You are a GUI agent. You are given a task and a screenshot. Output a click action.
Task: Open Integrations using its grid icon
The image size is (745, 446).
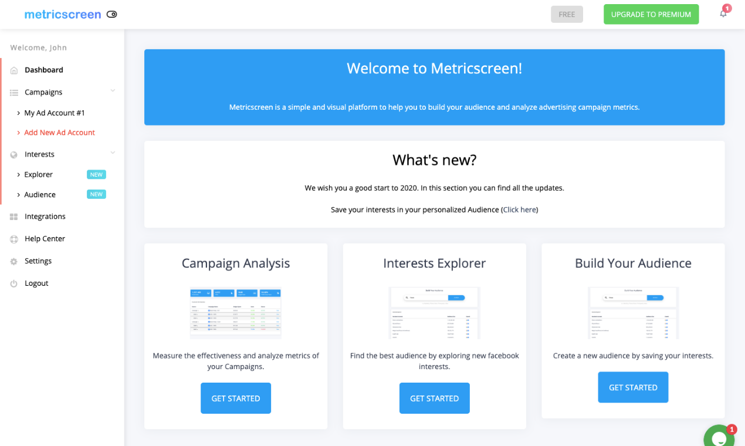(x=13, y=216)
